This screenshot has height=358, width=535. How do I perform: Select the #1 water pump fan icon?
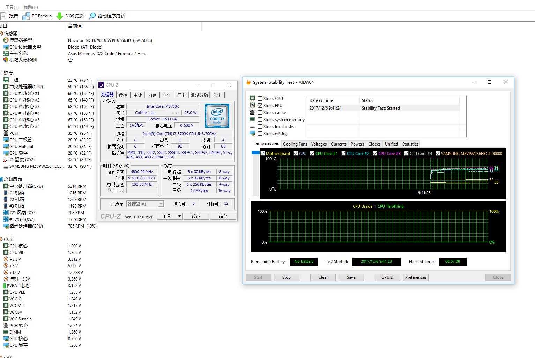pos(6,219)
